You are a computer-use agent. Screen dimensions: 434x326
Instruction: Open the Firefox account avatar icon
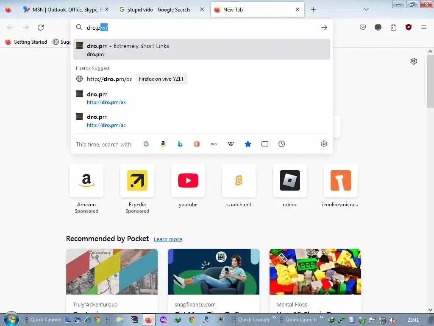click(x=378, y=27)
